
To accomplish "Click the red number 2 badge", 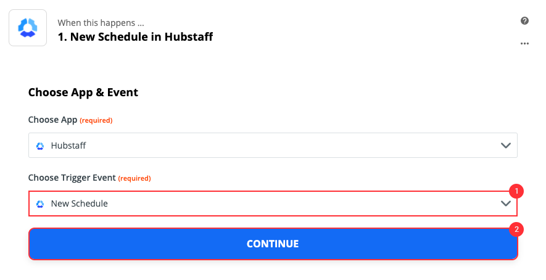I will coord(518,229).
